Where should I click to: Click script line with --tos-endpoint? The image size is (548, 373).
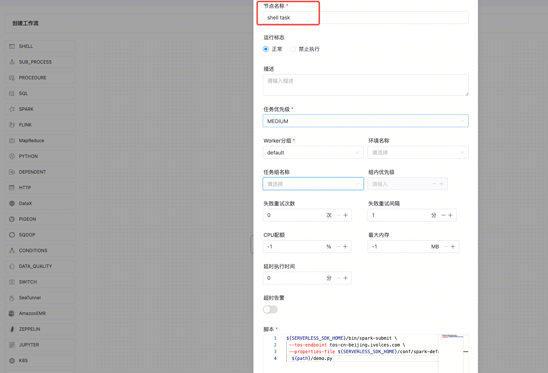(347, 345)
